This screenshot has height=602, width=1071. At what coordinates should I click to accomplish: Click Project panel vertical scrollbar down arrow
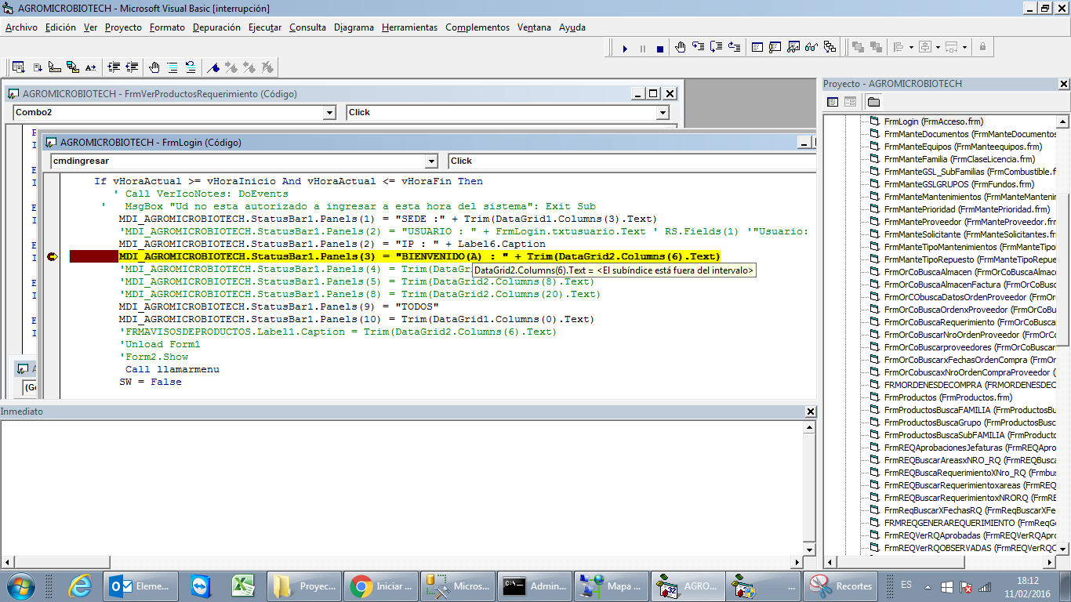pyautogui.click(x=1063, y=548)
